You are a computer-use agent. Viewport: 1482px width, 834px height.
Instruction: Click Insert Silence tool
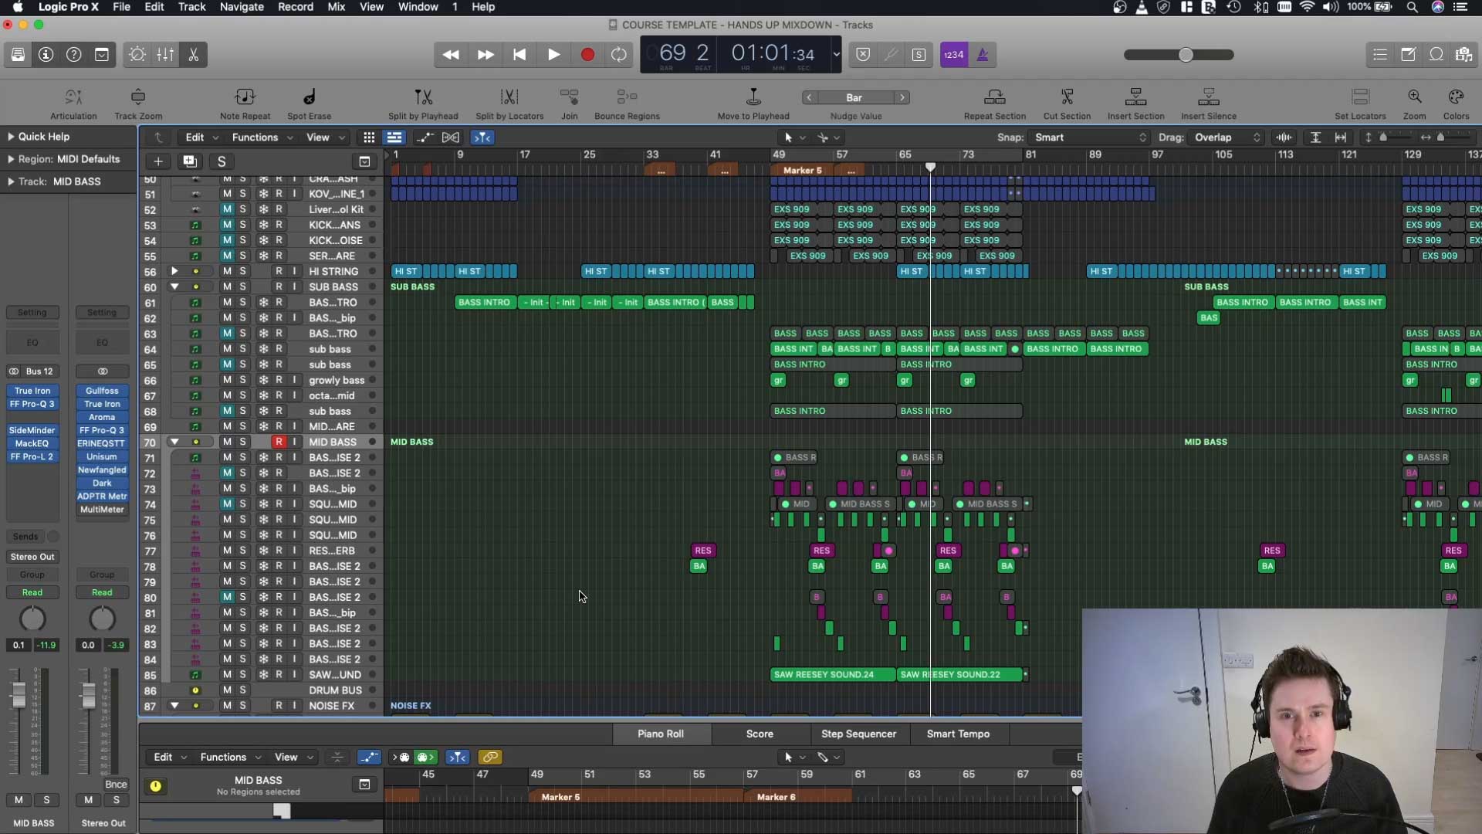(1208, 103)
